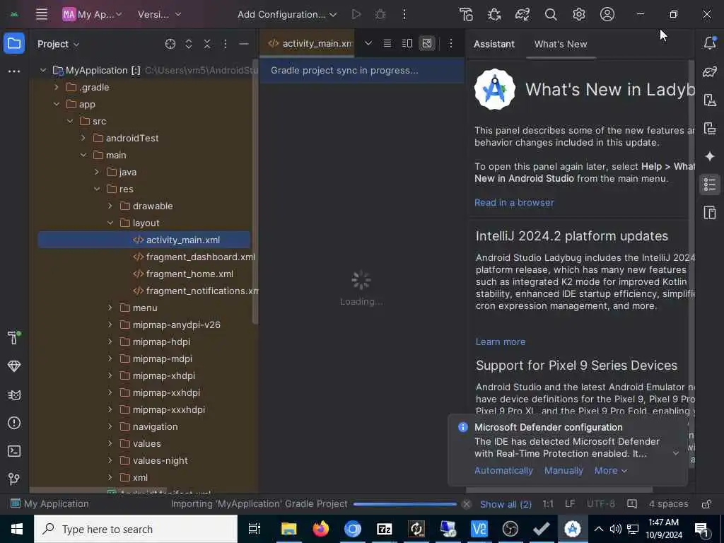Screen dimensions: 724x543
Task: Expand the androidTest folder
Action: (x=83, y=138)
